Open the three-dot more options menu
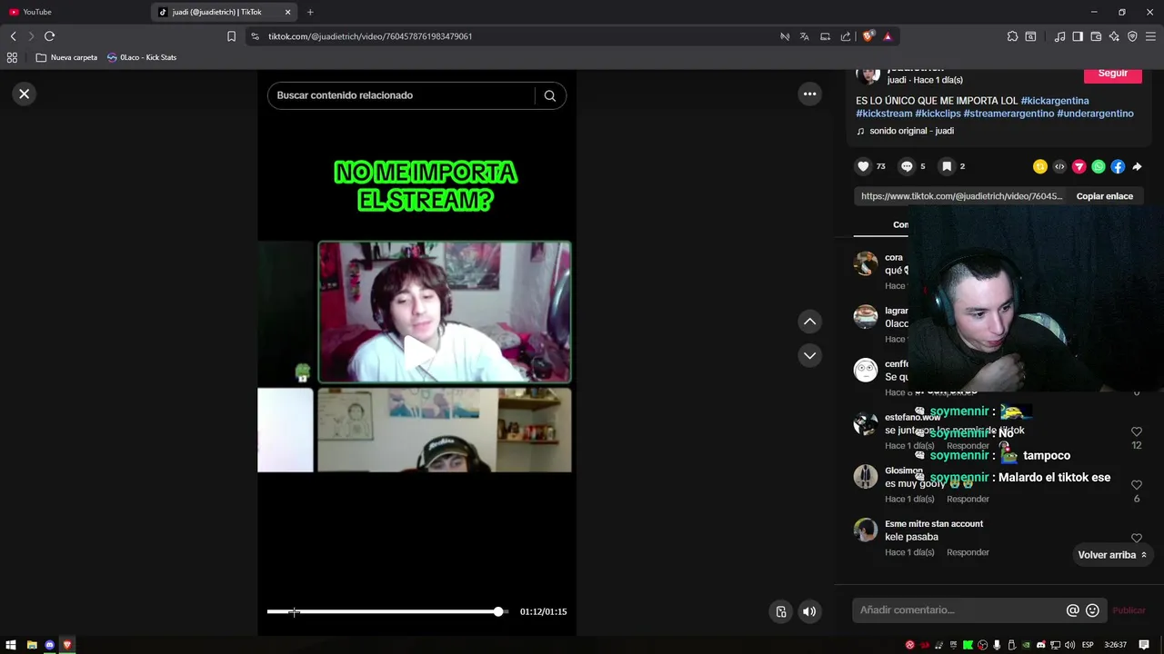Viewport: 1164px width, 654px height. (809, 94)
